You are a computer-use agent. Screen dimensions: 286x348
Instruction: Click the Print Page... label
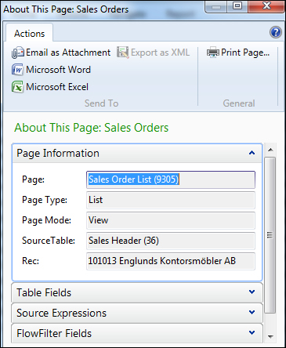pos(245,53)
